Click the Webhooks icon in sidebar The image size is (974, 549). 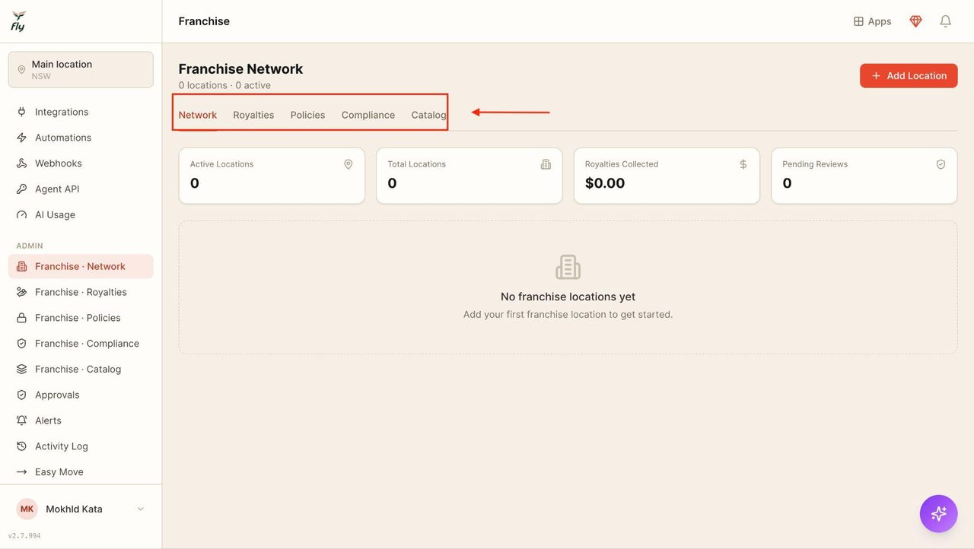22,163
